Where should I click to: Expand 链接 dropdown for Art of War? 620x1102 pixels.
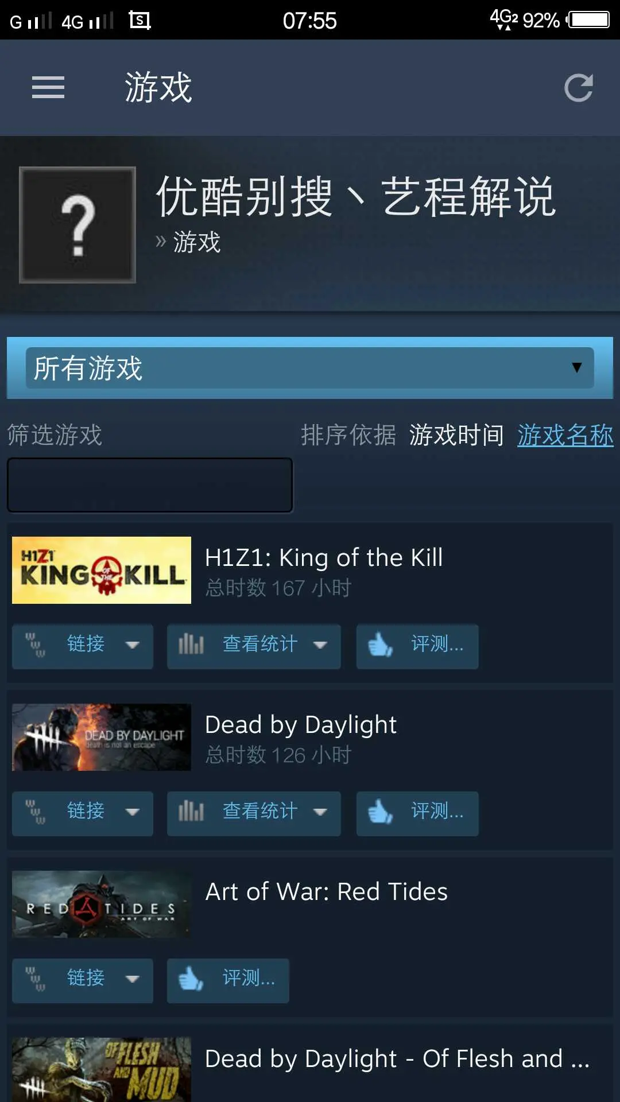(x=133, y=979)
